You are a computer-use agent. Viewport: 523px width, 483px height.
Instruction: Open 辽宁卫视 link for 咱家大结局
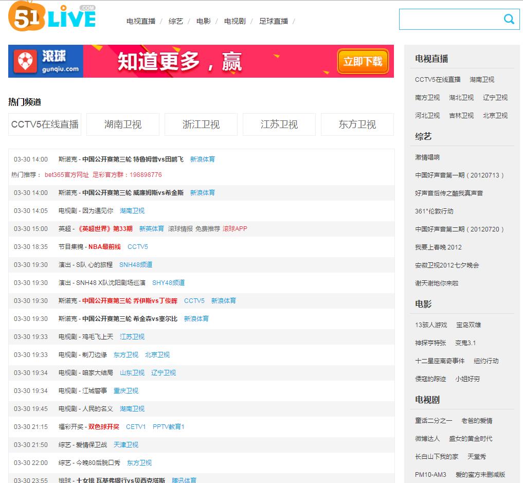(164, 373)
